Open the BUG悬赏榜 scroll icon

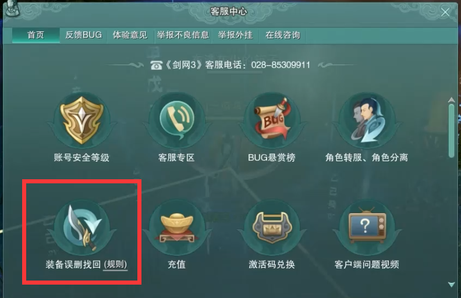click(x=272, y=120)
